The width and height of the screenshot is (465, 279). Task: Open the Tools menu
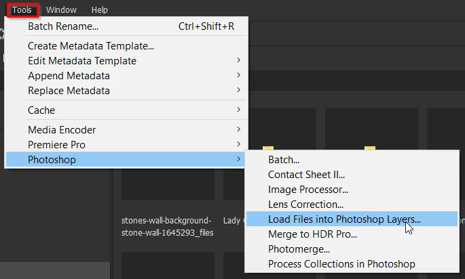(22, 10)
